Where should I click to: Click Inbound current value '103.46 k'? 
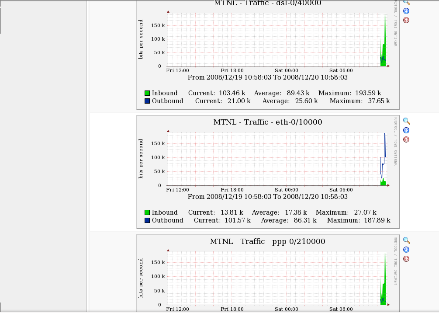[232, 93]
